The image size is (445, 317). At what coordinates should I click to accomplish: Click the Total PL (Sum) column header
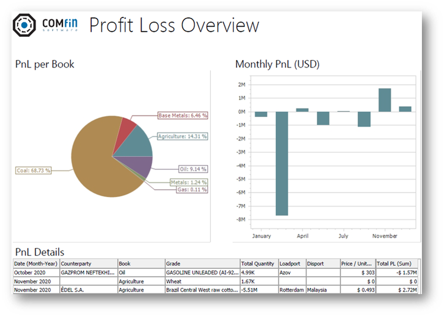(397, 264)
